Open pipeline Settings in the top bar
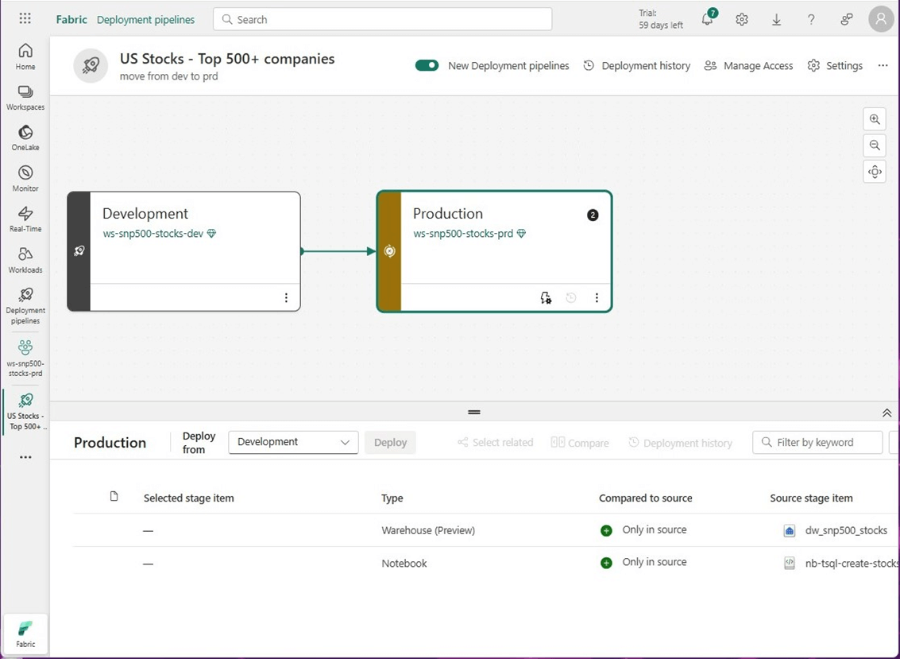 click(x=835, y=66)
